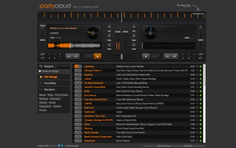Click the partycloud logo
The height and width of the screenshot is (148, 236).
click(x=55, y=6)
